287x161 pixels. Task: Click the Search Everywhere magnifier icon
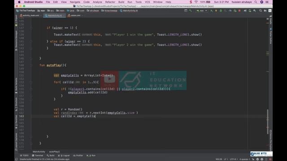261,11
